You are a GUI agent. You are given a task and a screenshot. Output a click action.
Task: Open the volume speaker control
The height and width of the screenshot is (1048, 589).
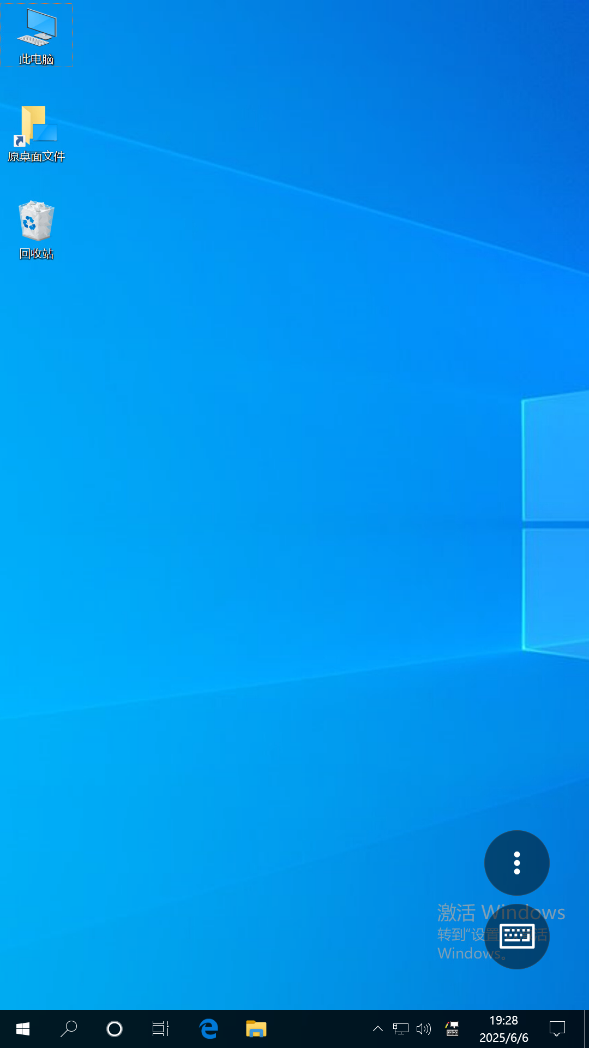(x=423, y=1029)
